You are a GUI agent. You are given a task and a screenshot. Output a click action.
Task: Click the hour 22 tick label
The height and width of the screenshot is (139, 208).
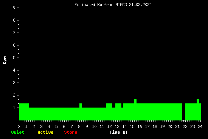(185, 127)
